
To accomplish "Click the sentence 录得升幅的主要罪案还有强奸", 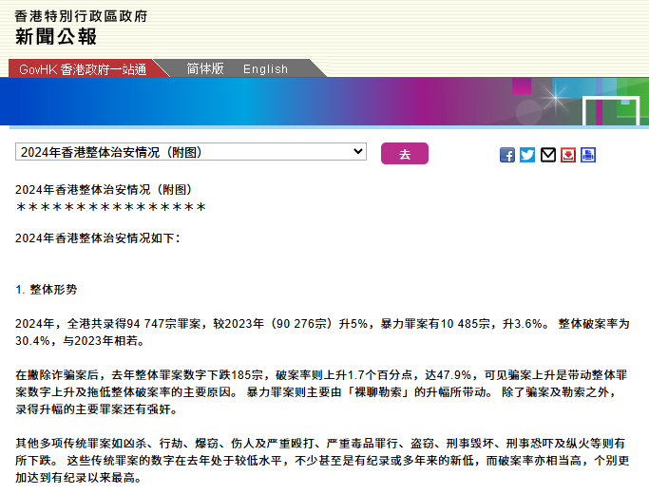I will tap(96, 409).
